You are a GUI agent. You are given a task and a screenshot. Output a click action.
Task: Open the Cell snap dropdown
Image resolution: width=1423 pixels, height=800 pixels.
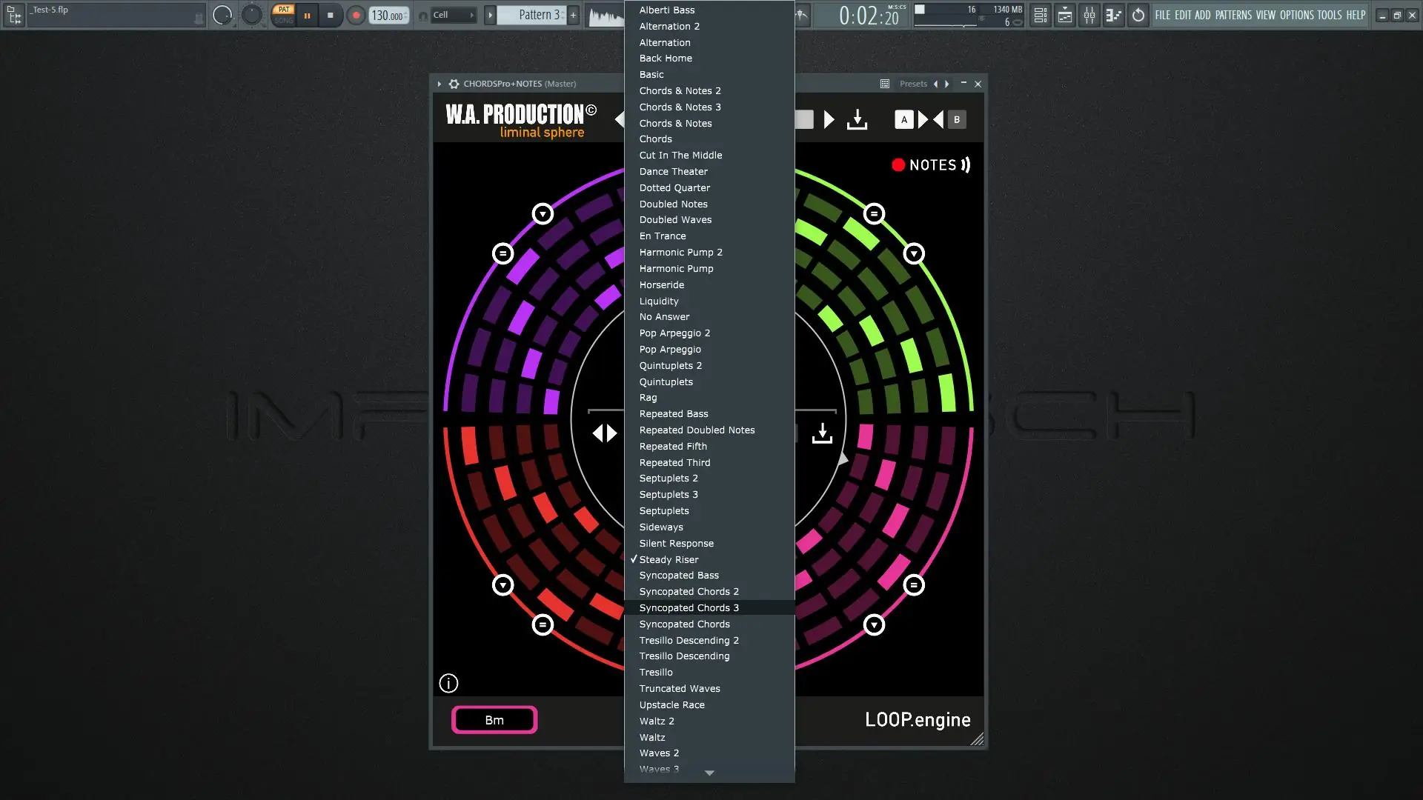tap(453, 15)
